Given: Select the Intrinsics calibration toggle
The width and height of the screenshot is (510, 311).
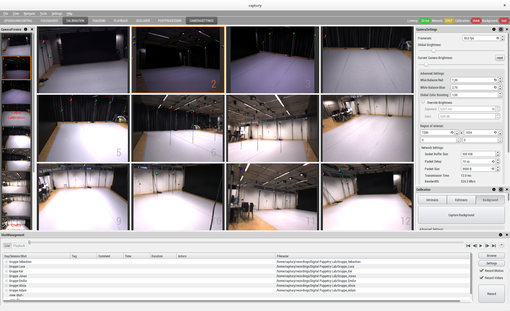Looking at the screenshot, I should (x=432, y=200).
